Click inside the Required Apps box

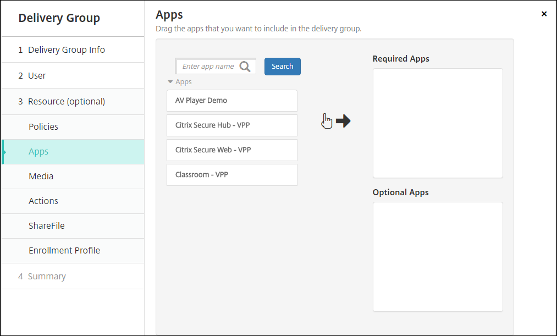click(x=438, y=123)
